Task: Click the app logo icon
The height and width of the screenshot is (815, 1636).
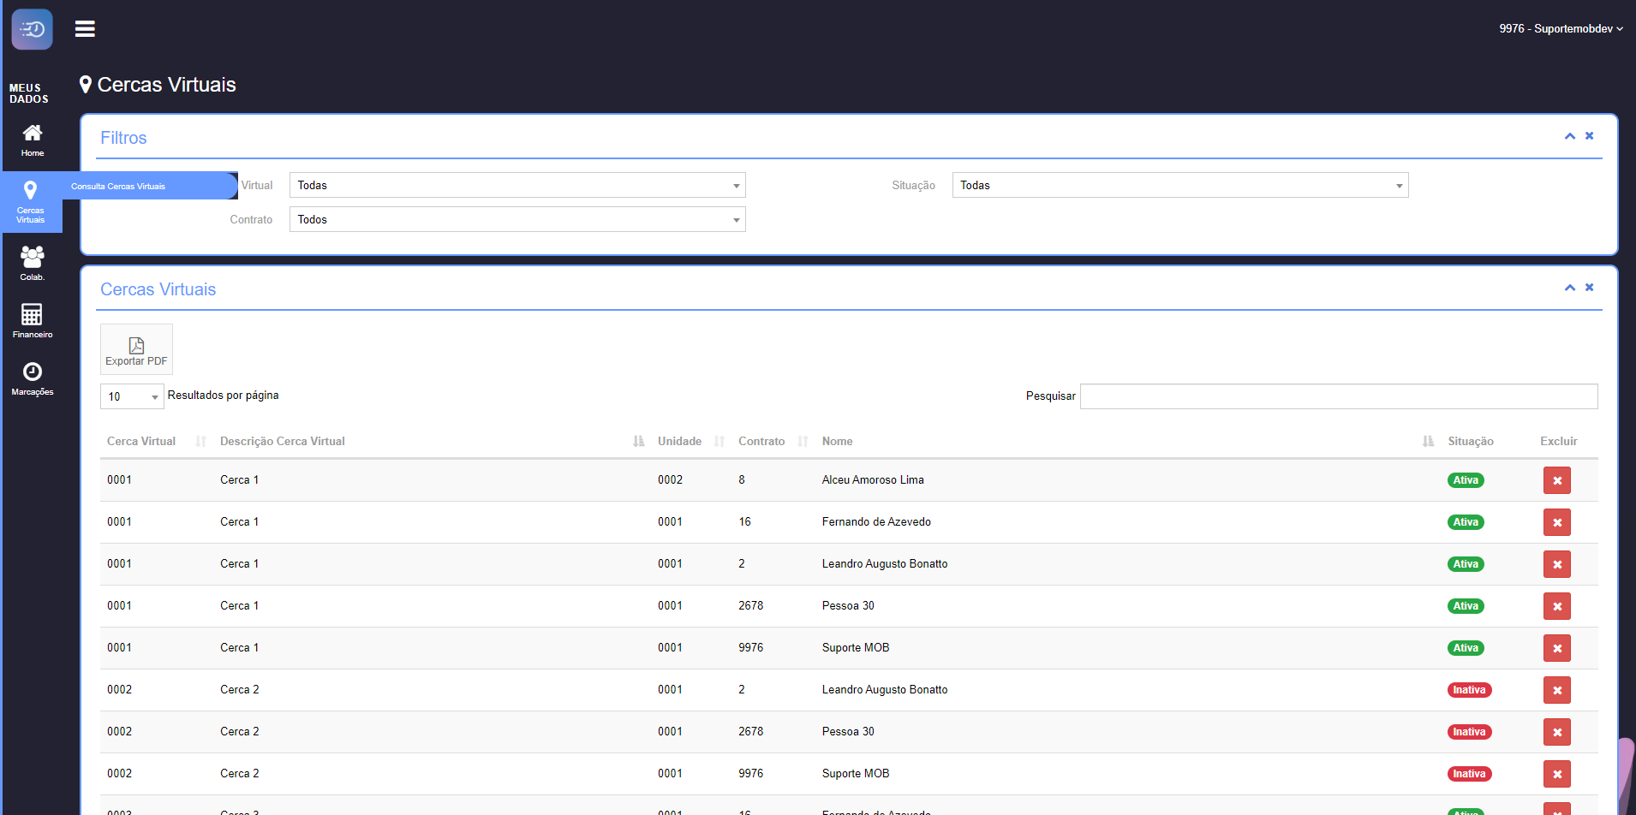Action: (32, 29)
